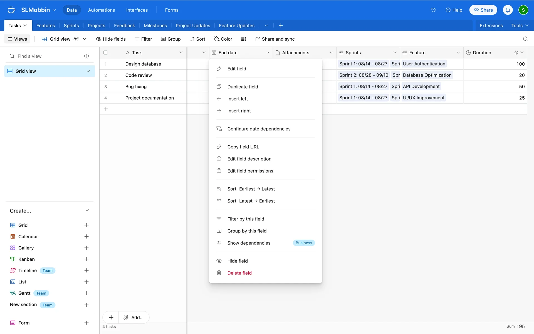The image size is (534, 334).
Task: Open the notifications bell icon
Action: click(508, 10)
